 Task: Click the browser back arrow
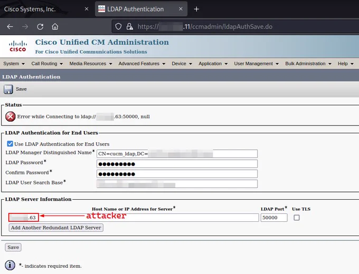pos(10,27)
